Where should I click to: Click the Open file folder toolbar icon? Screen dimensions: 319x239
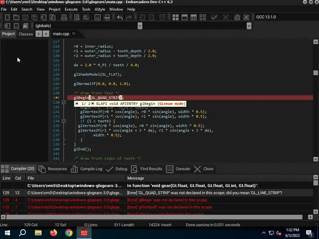point(16,17)
